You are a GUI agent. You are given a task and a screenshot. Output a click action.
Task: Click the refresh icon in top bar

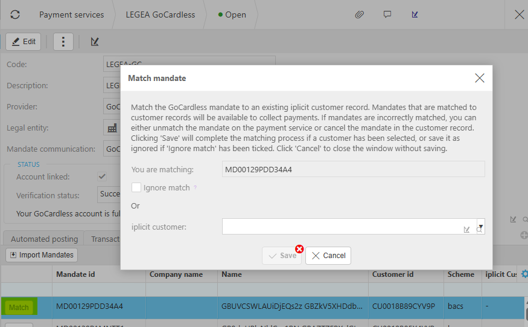(15, 15)
